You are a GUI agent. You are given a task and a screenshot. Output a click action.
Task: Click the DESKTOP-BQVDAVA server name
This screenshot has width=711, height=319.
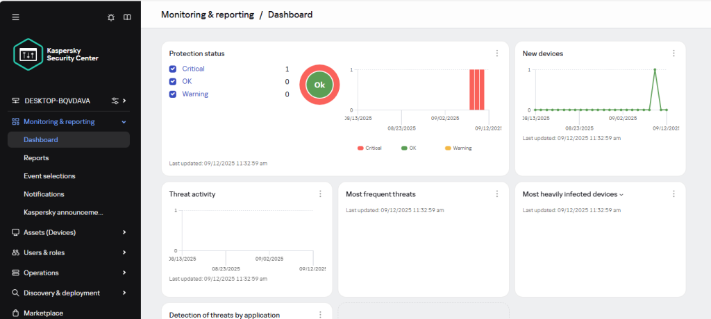pyautogui.click(x=57, y=101)
